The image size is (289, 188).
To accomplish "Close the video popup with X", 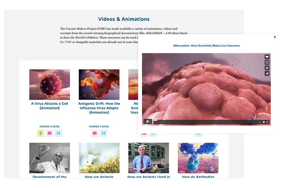I will pos(275,37).
